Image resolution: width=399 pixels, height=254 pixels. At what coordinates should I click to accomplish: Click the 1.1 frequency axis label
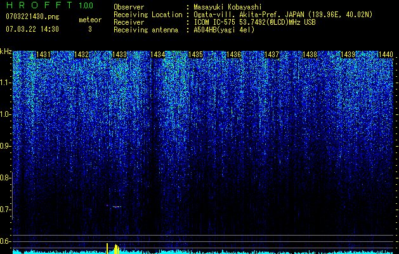tap(6, 83)
